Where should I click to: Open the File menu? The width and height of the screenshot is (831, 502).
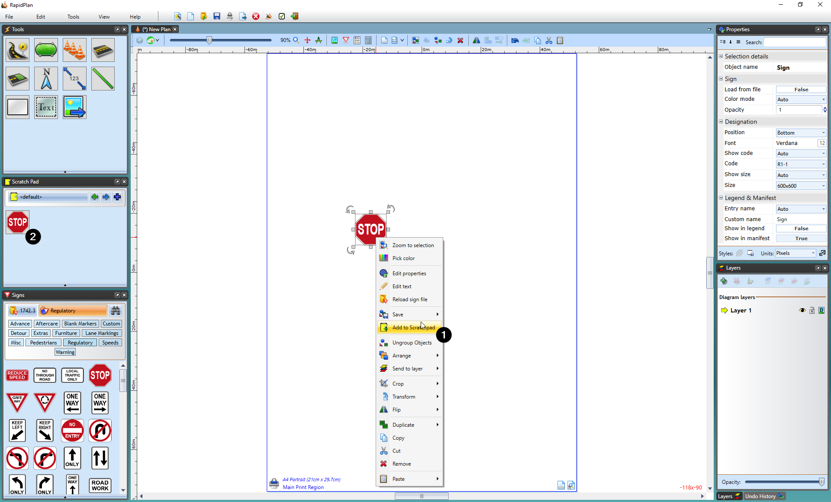pyautogui.click(x=9, y=17)
